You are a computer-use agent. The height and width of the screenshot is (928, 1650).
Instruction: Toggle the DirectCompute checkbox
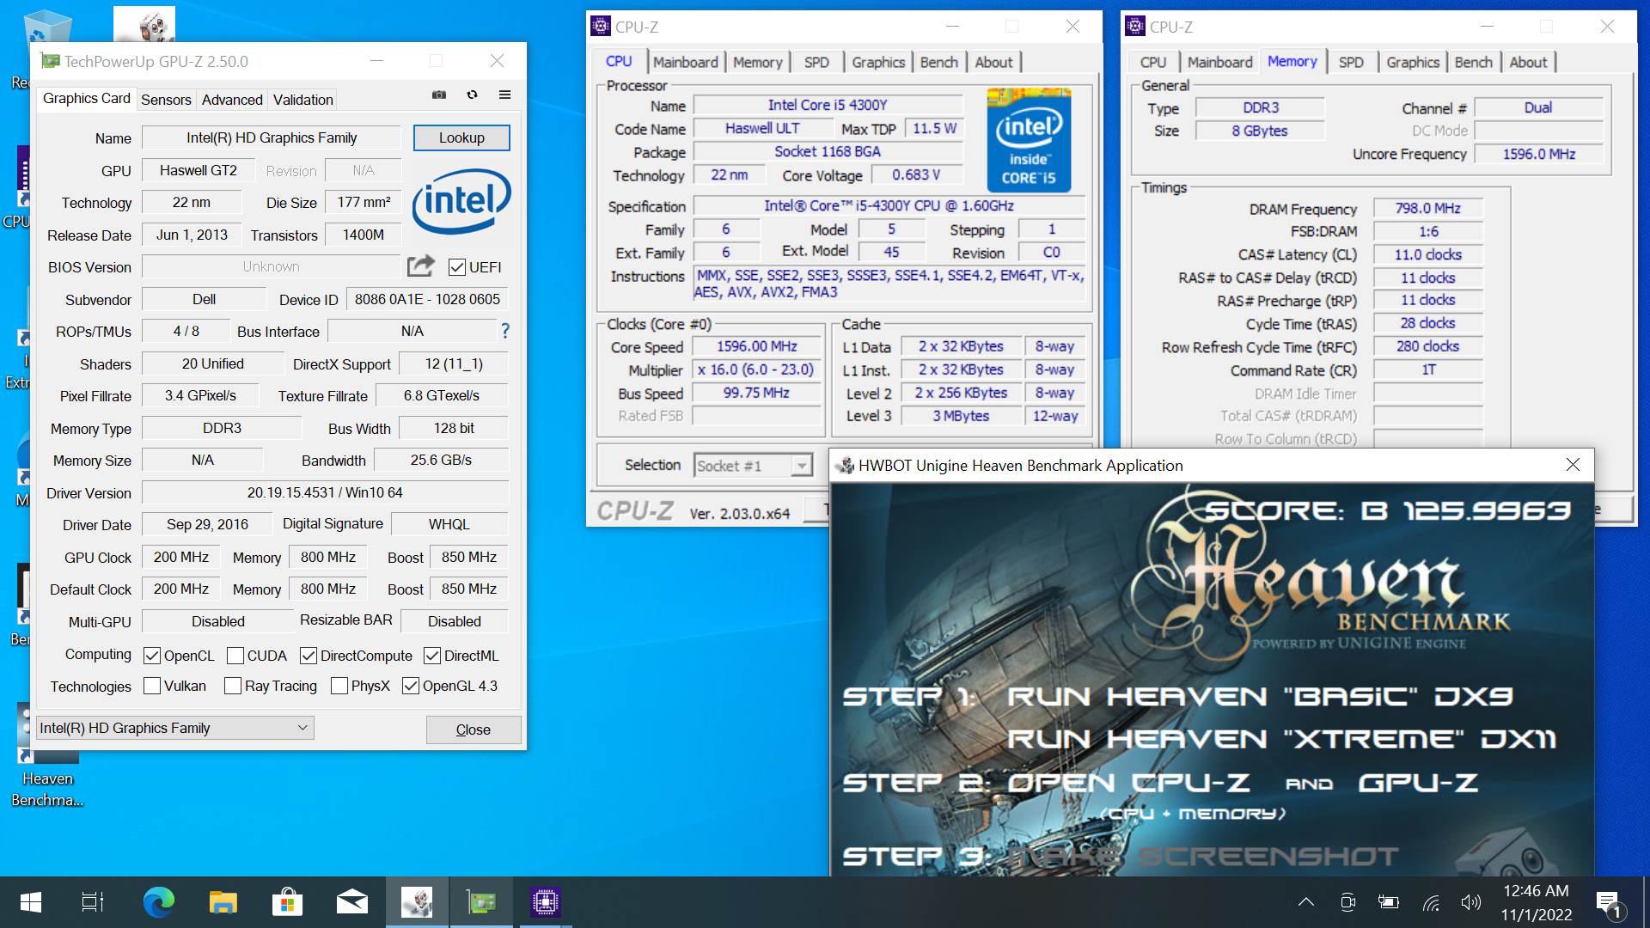click(x=309, y=656)
